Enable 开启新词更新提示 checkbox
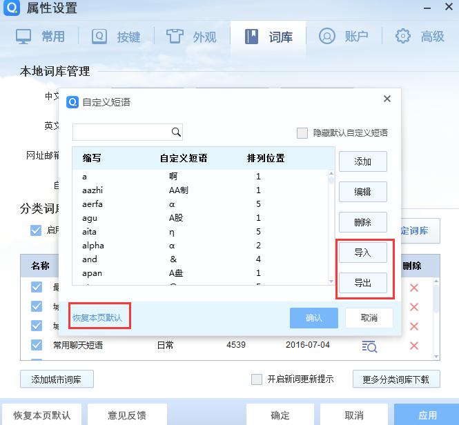 pyautogui.click(x=257, y=379)
